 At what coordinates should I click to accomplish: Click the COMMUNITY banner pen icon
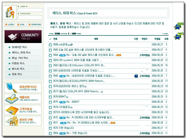point(13,37)
